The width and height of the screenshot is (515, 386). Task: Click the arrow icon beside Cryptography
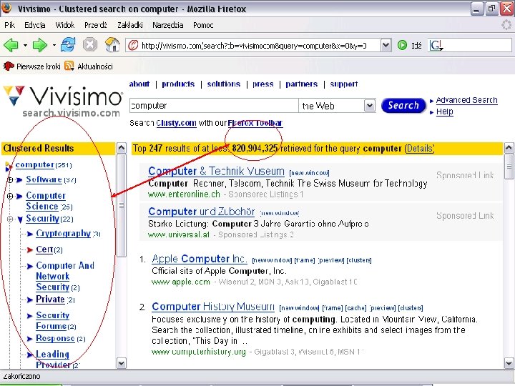pyautogui.click(x=30, y=234)
